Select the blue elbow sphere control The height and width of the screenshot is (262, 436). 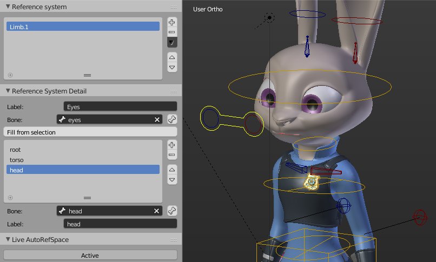pyautogui.click(x=343, y=206)
